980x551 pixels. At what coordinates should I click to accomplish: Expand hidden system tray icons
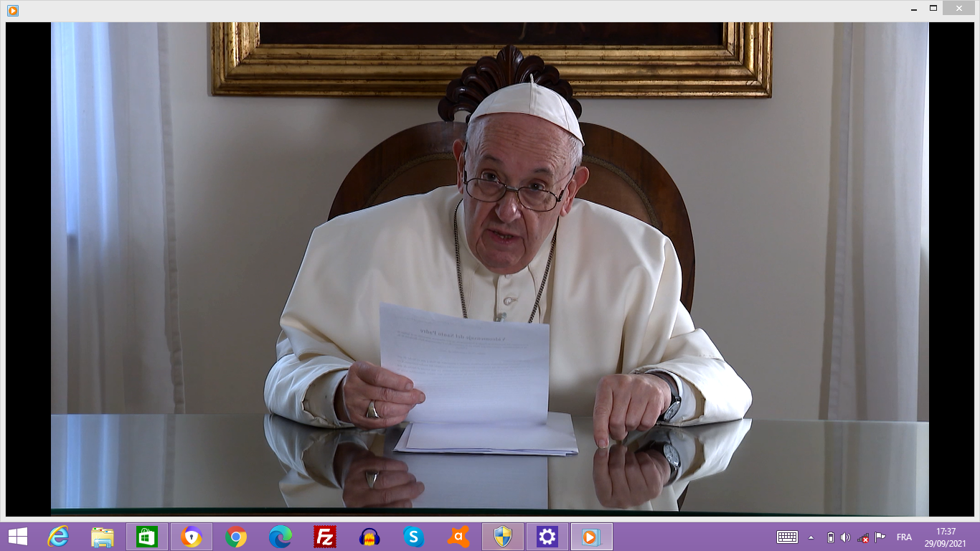(x=811, y=537)
